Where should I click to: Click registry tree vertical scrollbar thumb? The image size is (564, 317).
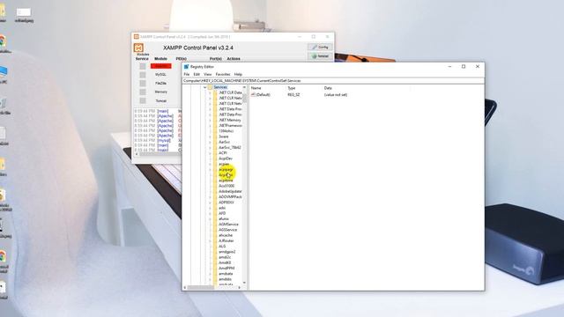click(x=244, y=99)
